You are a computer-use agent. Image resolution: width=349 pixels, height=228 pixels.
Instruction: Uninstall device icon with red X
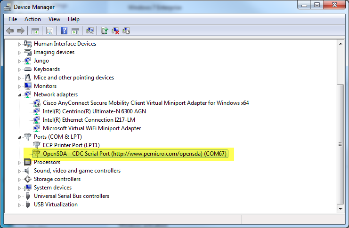pos(115,31)
